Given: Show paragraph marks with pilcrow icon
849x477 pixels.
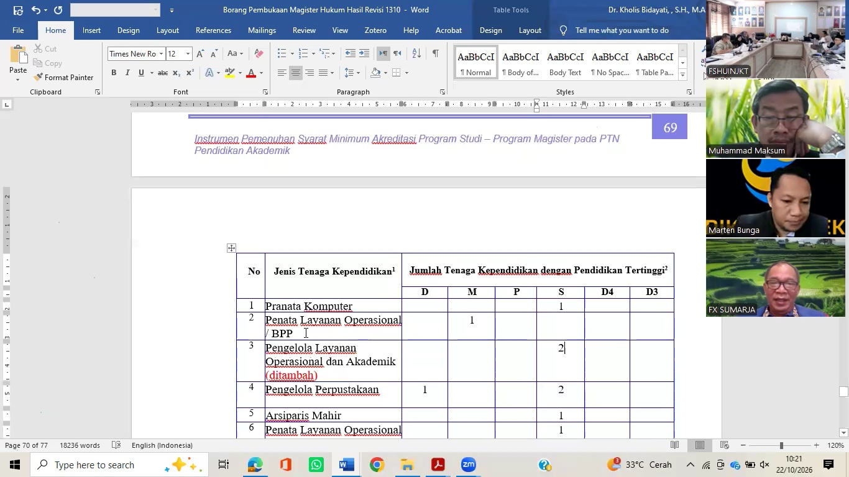Looking at the screenshot, I should pyautogui.click(x=435, y=53).
